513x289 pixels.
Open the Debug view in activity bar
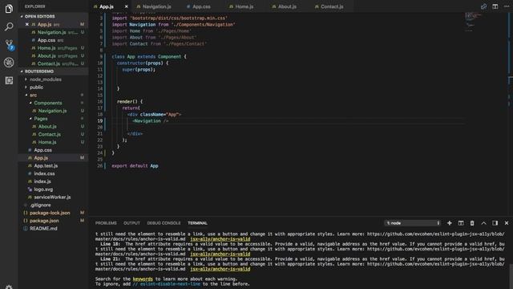click(9, 63)
